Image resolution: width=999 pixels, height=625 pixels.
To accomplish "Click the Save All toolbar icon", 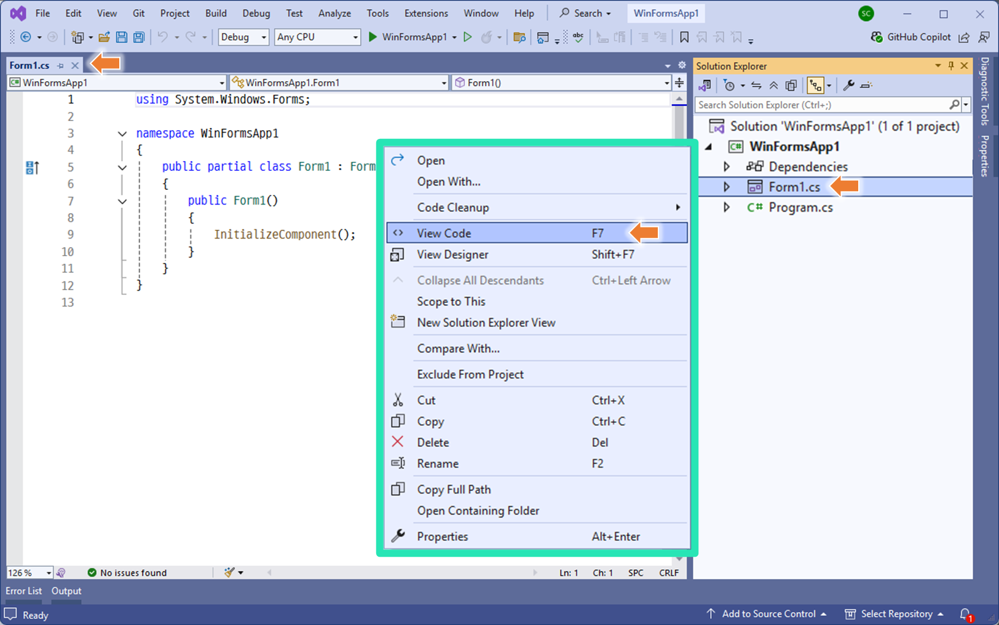I will tap(139, 37).
